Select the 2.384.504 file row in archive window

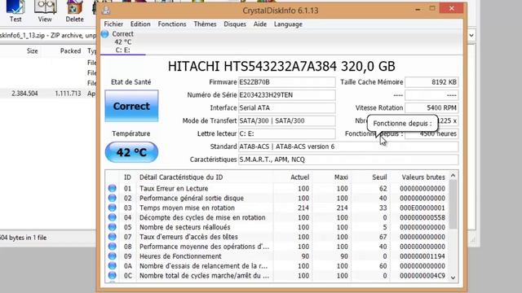[x=48, y=94]
